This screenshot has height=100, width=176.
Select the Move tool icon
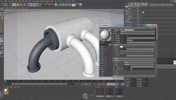14,5
